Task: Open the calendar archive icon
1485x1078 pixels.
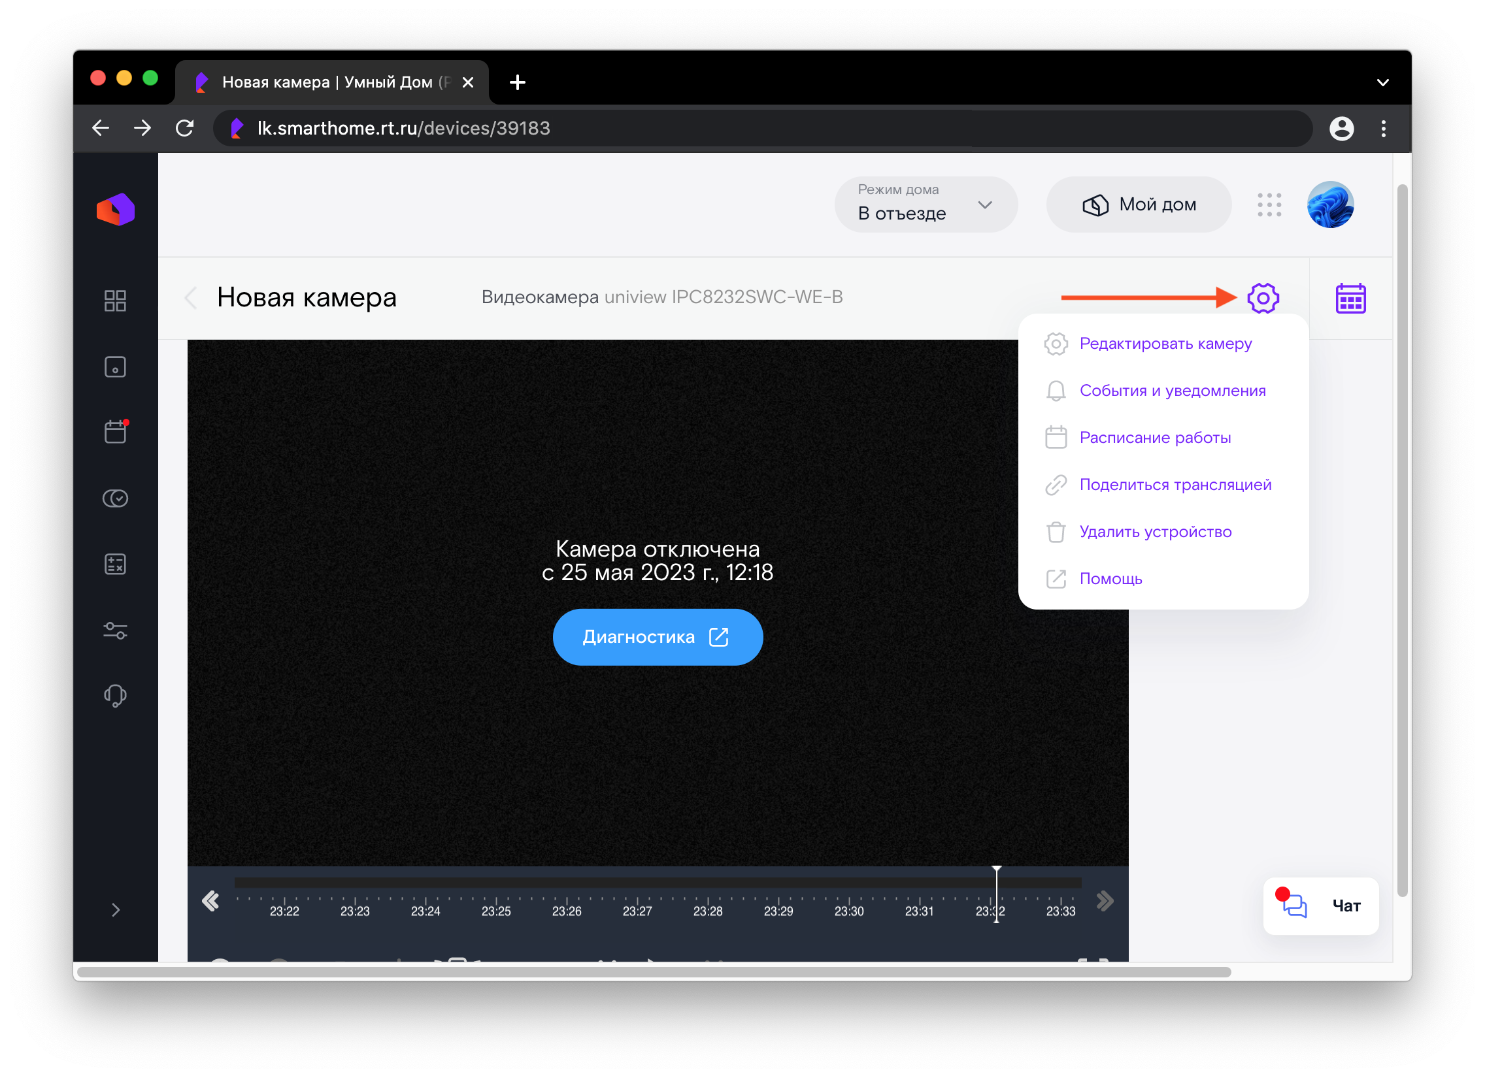Action: pyautogui.click(x=1350, y=299)
